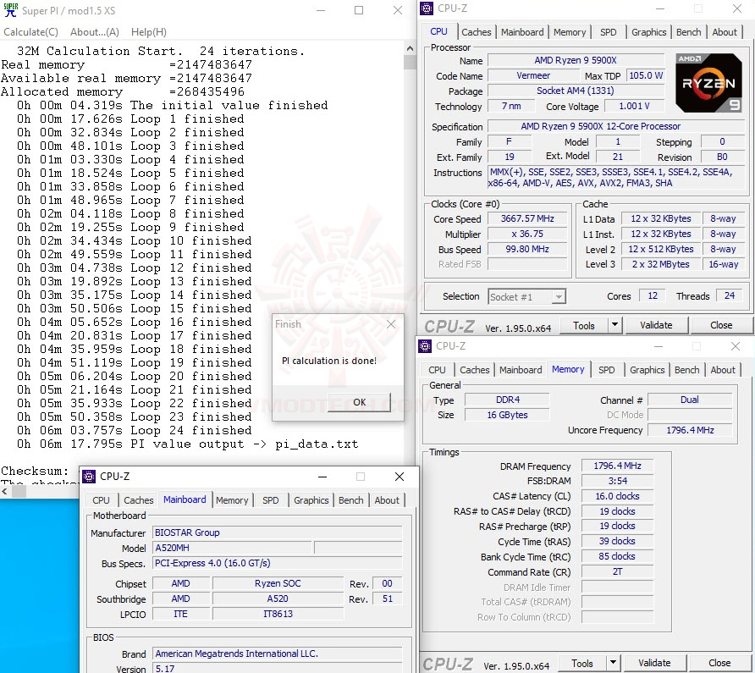The height and width of the screenshot is (673, 755).
Task: Click Validate button in top CPU-Z window
Action: coord(656,326)
